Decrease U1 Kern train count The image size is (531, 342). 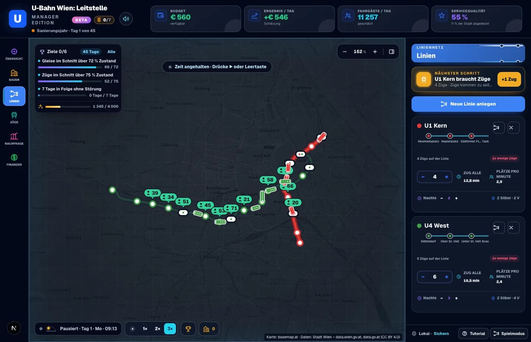point(423,177)
